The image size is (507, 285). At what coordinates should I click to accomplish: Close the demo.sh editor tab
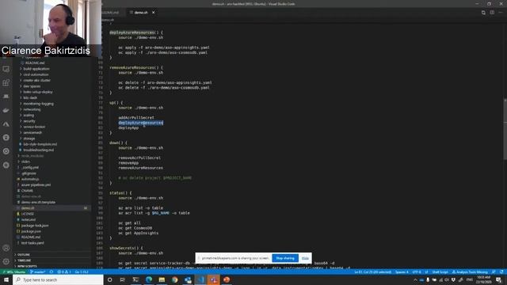click(153, 13)
